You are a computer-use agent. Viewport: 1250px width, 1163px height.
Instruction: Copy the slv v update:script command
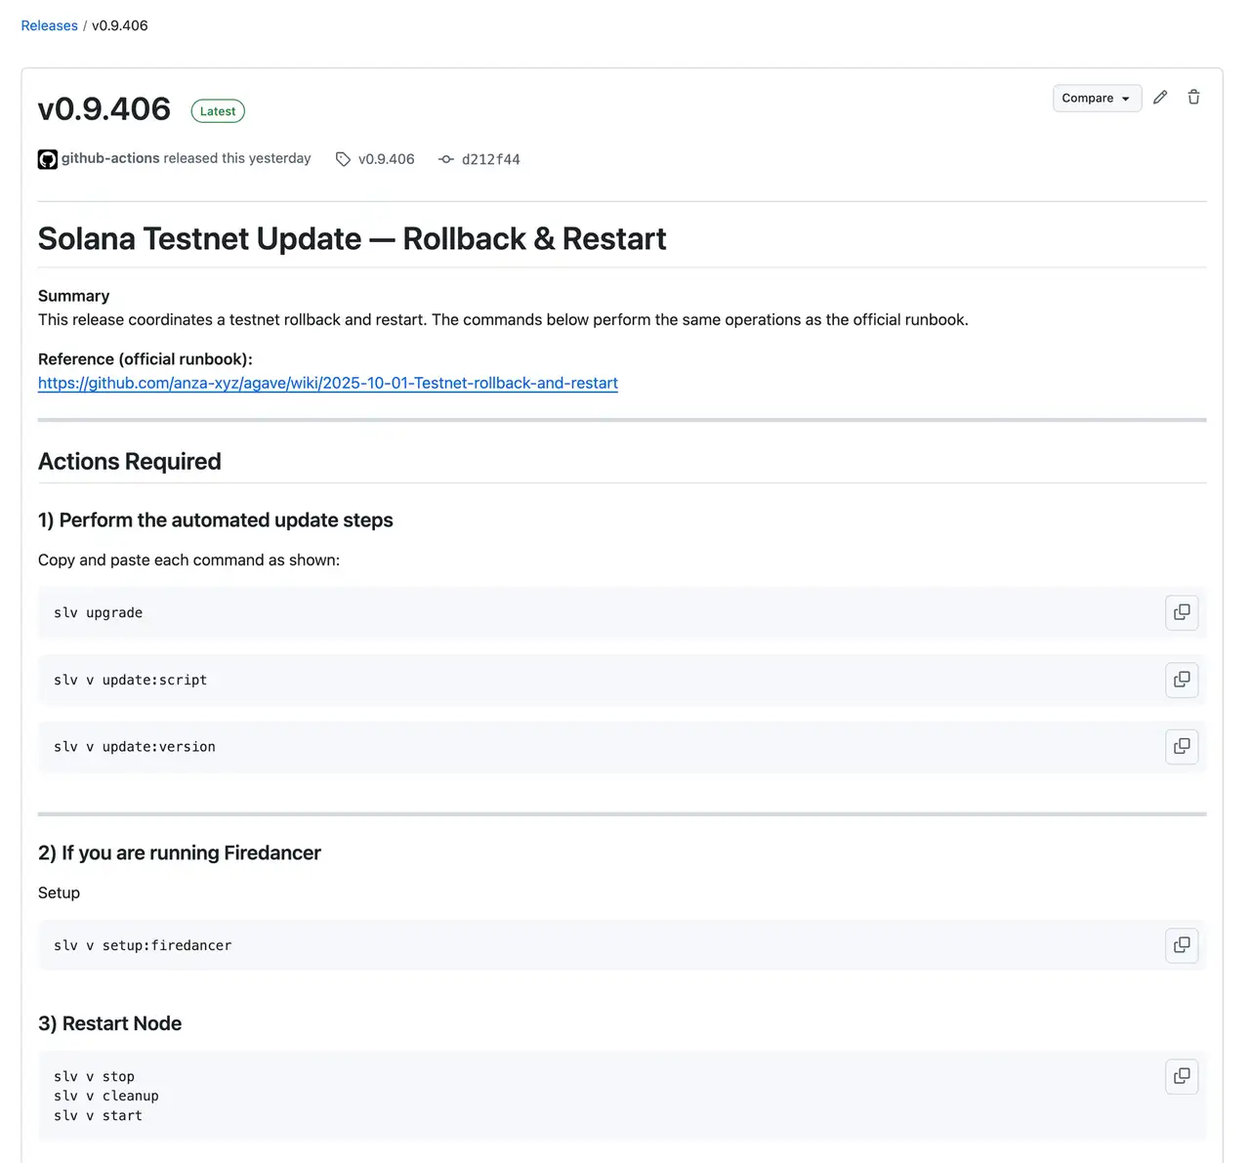pyautogui.click(x=1182, y=680)
